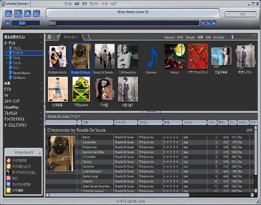The width and height of the screenshot is (261, 205).
Task: Expand the サービスとプラグイン section arrow
Action: [x=41, y=125]
